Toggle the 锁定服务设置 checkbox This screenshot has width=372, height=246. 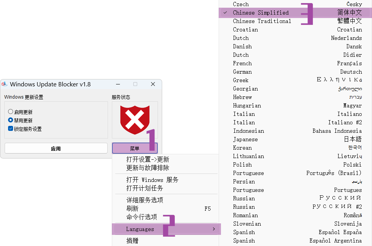coord(10,129)
